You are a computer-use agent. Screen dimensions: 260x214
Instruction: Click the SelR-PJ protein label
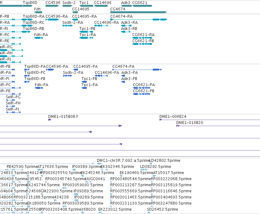13,109
